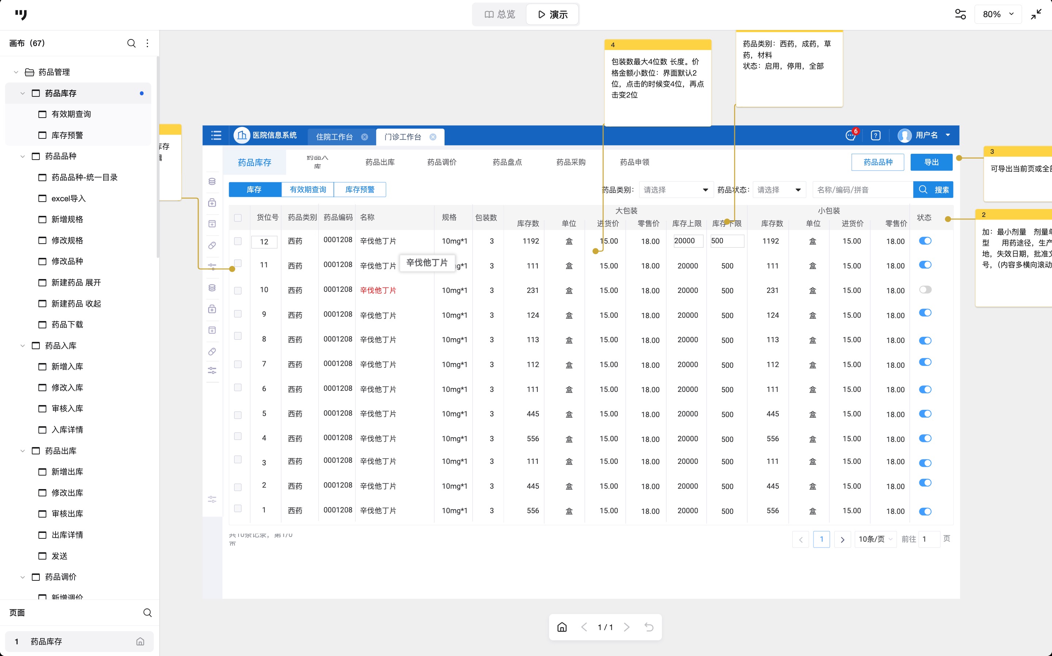Click the message bubble with badge 6
Screen dimensions: 1052x656
coord(850,136)
